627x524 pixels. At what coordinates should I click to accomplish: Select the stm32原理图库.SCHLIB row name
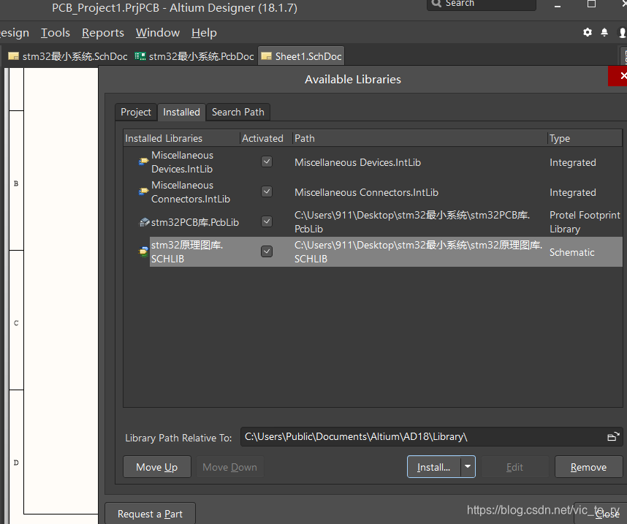pos(187,252)
